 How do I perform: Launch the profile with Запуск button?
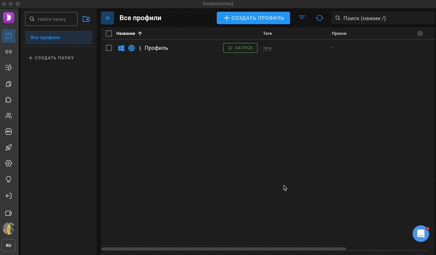click(240, 48)
